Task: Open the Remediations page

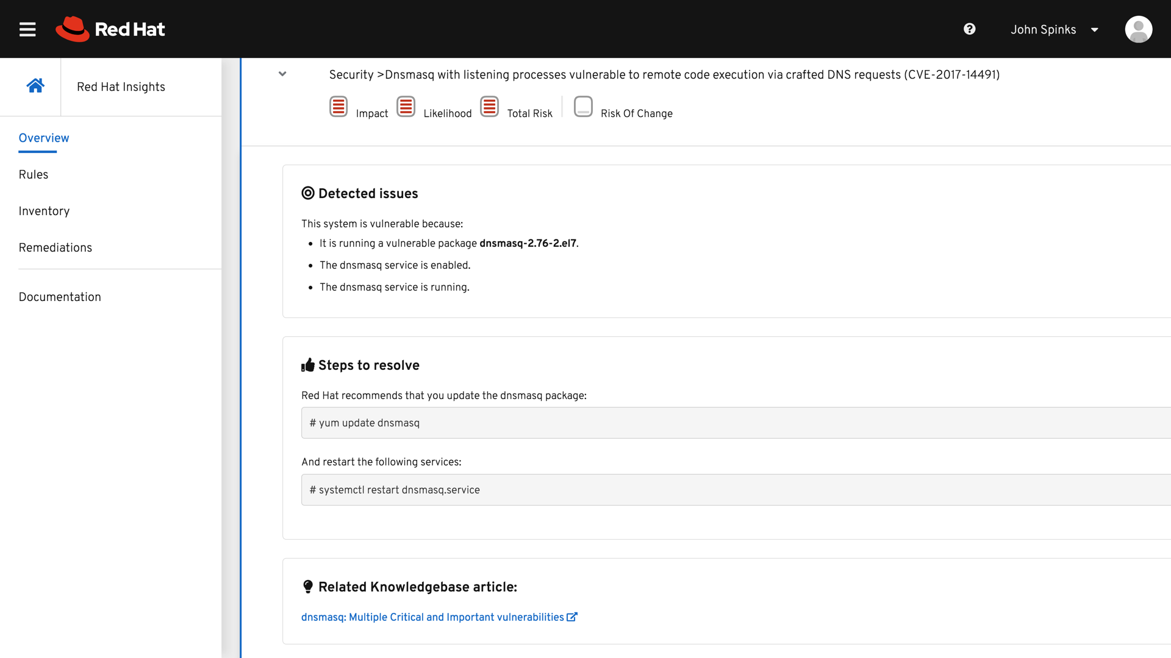Action: pyautogui.click(x=56, y=248)
